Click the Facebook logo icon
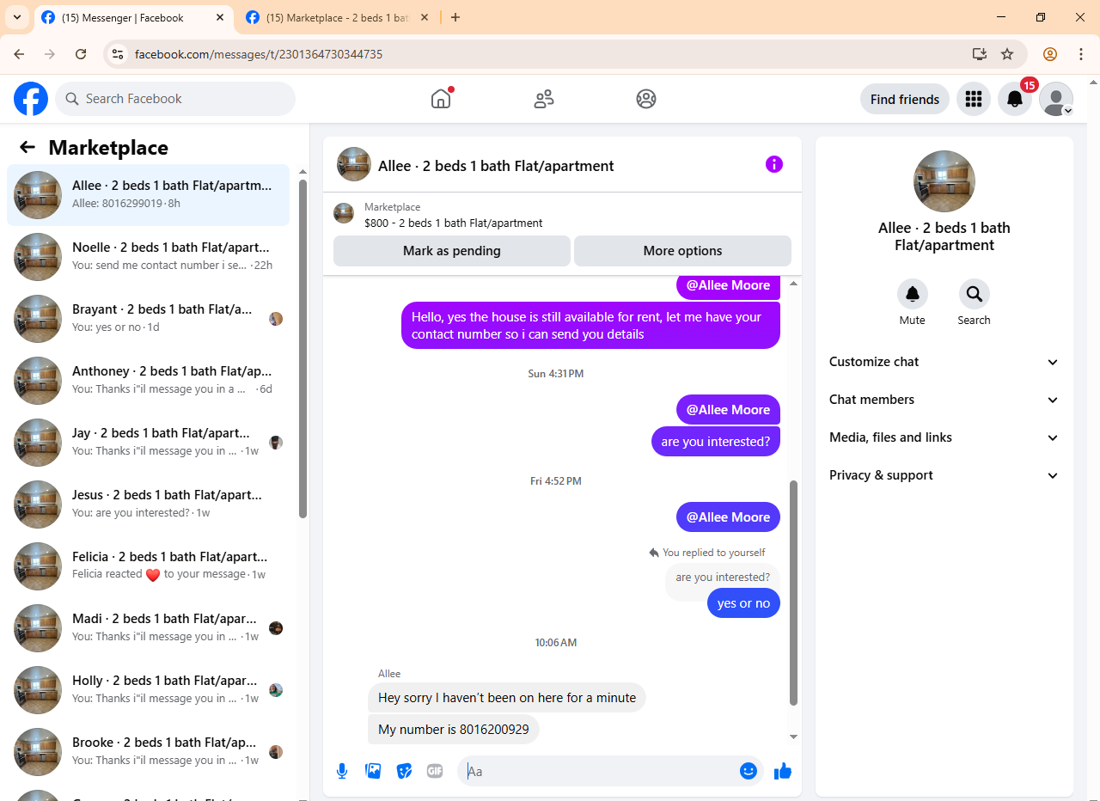Image resolution: width=1100 pixels, height=801 pixels. (31, 99)
